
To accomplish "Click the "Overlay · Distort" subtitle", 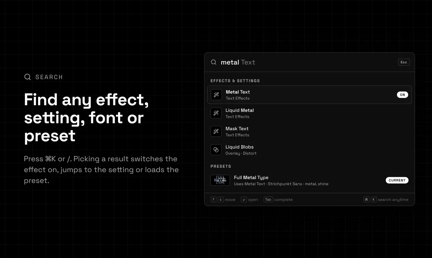I will click(241, 153).
